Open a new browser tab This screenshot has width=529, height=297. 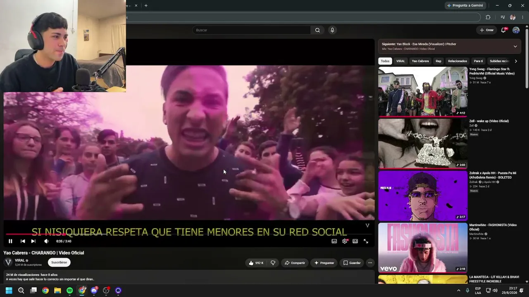coord(146,5)
